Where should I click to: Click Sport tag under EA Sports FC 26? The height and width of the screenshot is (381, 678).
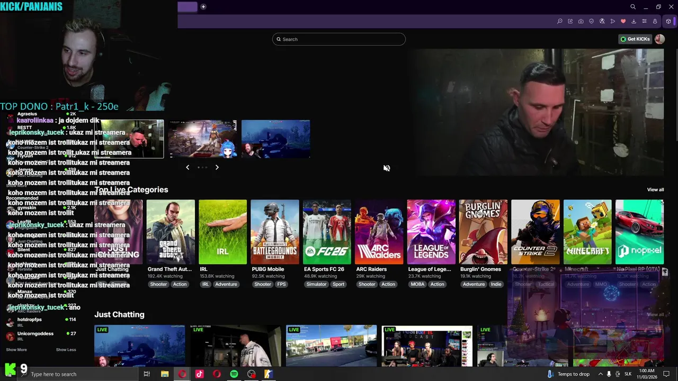point(338,284)
